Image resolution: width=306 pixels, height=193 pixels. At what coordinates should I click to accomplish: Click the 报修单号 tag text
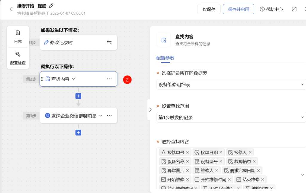pos(176,152)
